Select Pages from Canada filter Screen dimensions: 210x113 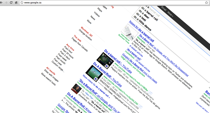[80, 45]
